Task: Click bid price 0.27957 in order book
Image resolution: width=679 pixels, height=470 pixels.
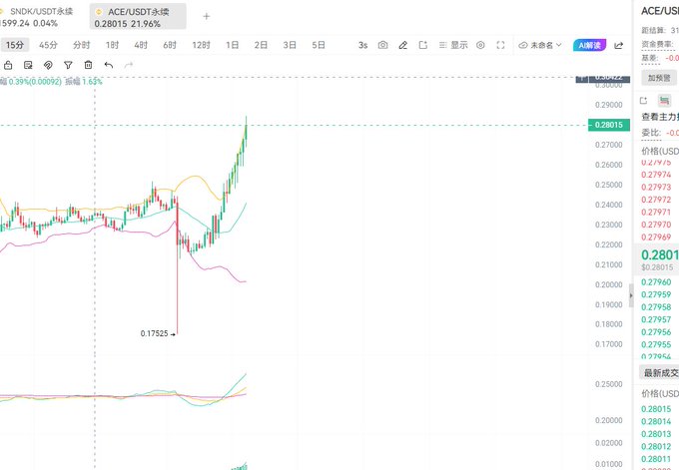Action: click(656, 320)
